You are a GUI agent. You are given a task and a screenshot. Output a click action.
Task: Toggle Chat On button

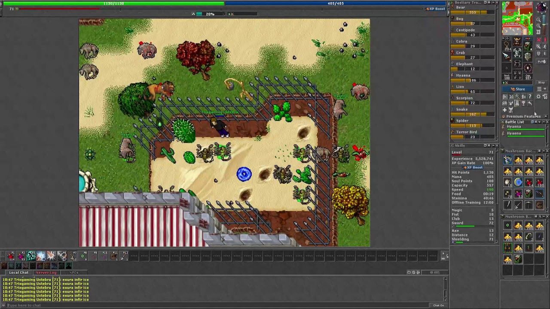(439, 305)
